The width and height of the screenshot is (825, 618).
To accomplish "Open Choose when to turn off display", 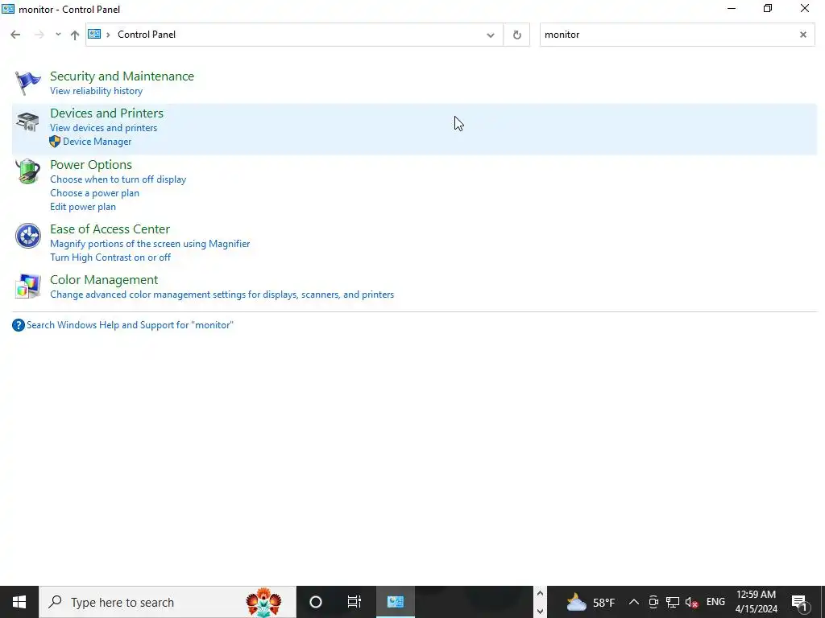I will pos(118,179).
